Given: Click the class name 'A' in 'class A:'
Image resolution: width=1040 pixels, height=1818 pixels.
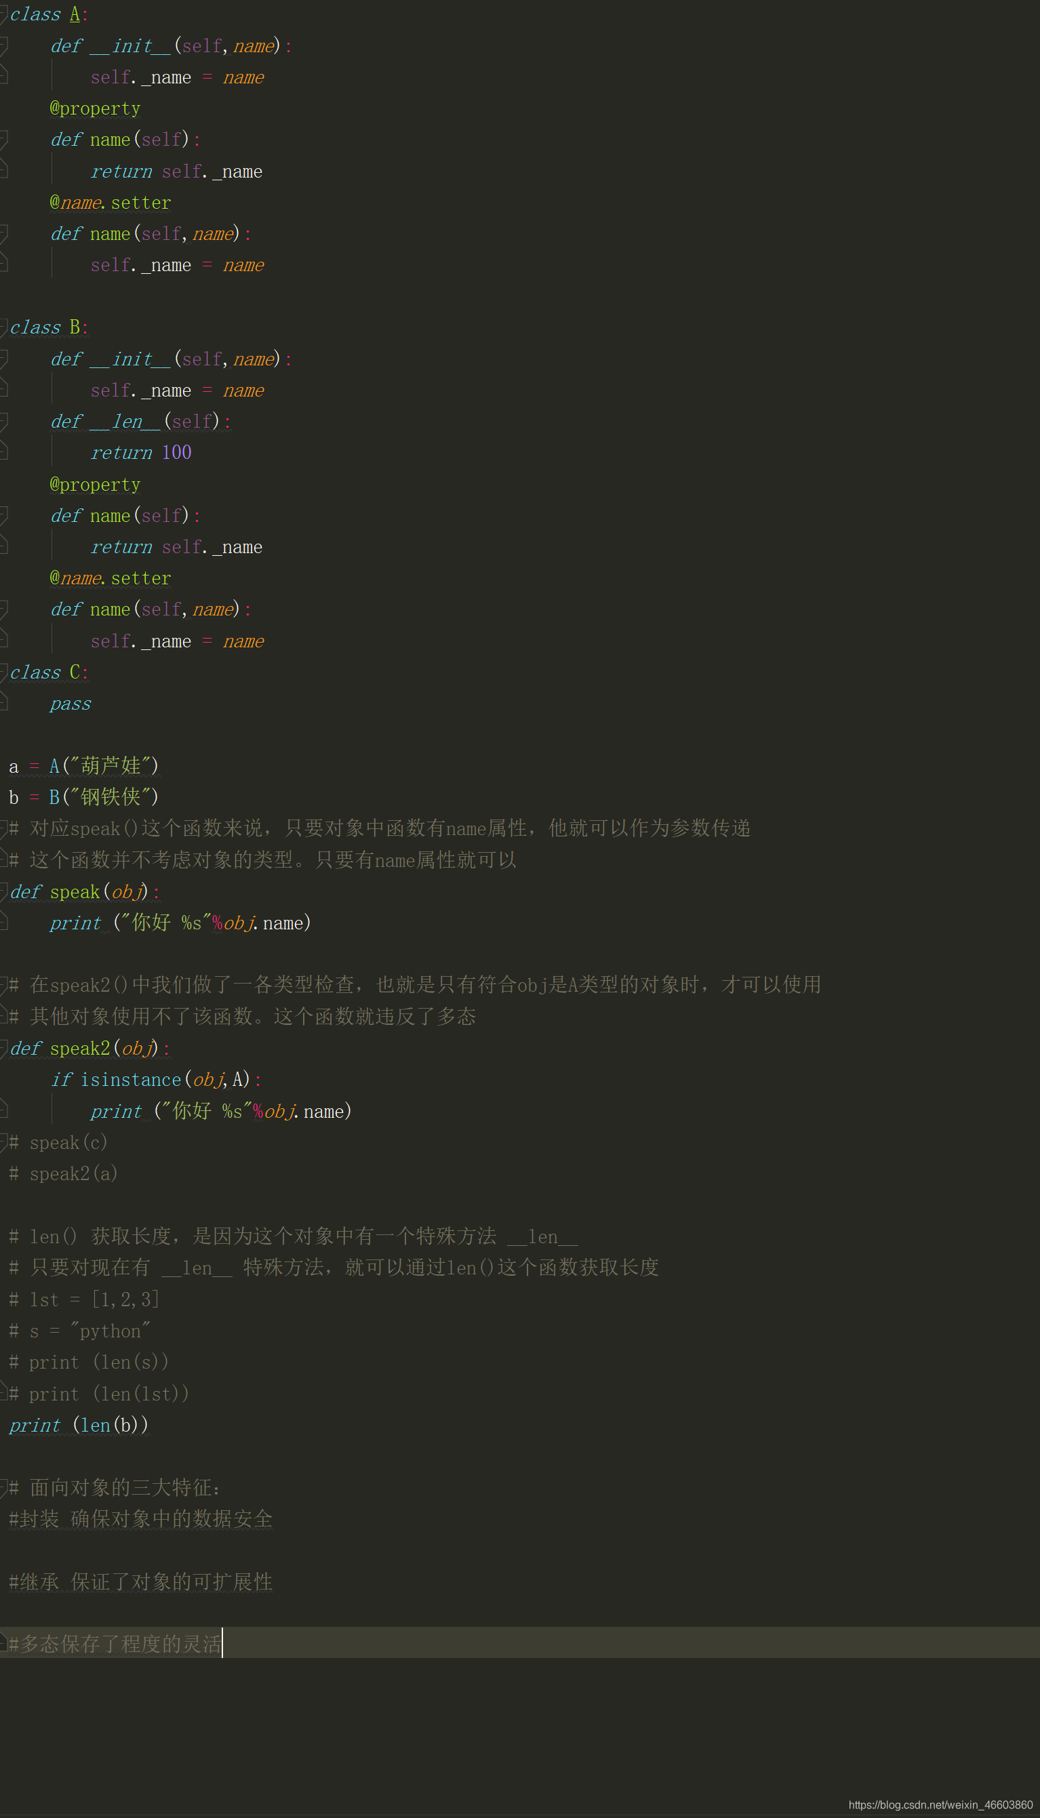Looking at the screenshot, I should point(75,14).
